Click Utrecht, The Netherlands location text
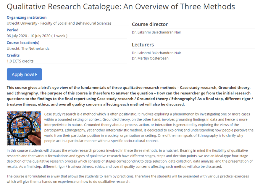255x186 pixels. click(28, 48)
